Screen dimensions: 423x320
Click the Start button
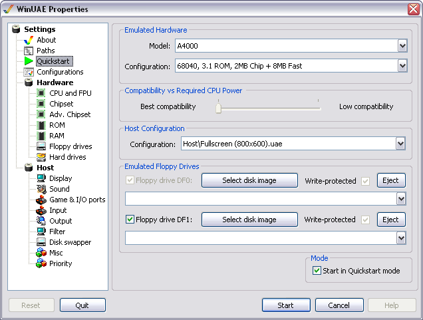286,305
